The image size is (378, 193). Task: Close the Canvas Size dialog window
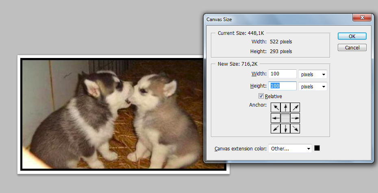click(362, 17)
